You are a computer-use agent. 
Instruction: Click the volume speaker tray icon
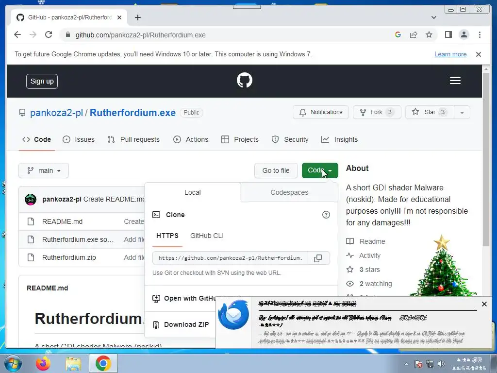click(441, 364)
